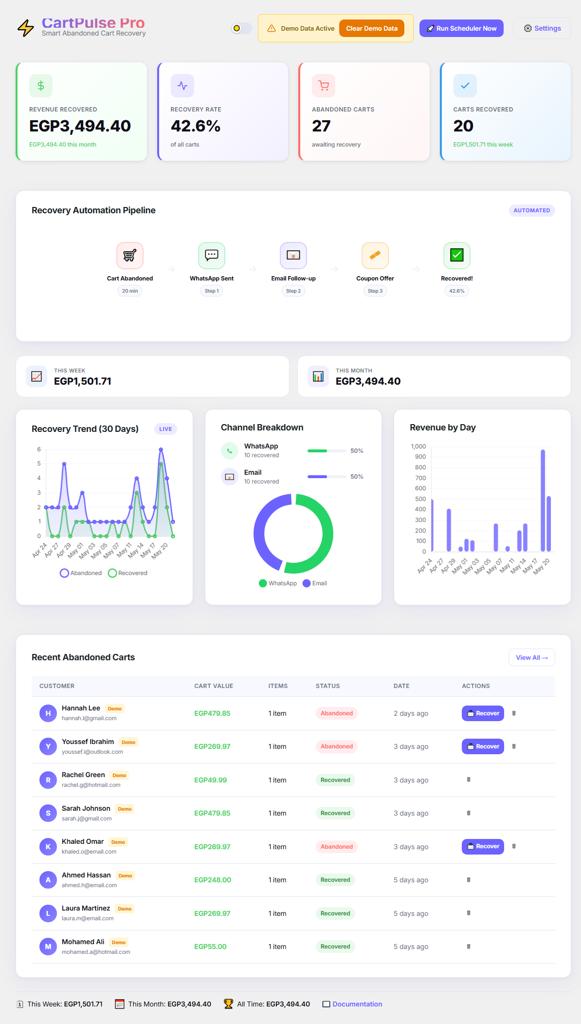Select the Email Follow-up pipeline icon
The height and width of the screenshot is (1024, 581).
point(293,255)
